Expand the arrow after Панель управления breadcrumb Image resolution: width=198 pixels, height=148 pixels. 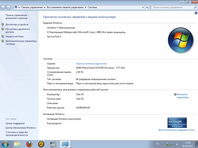(x=45, y=7)
